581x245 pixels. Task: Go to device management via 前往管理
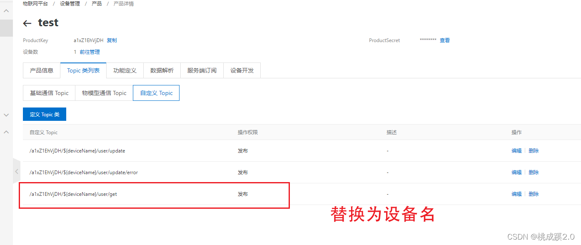tap(90, 52)
